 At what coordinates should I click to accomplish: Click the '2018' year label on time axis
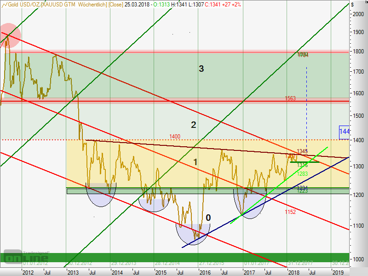point(293,272)
